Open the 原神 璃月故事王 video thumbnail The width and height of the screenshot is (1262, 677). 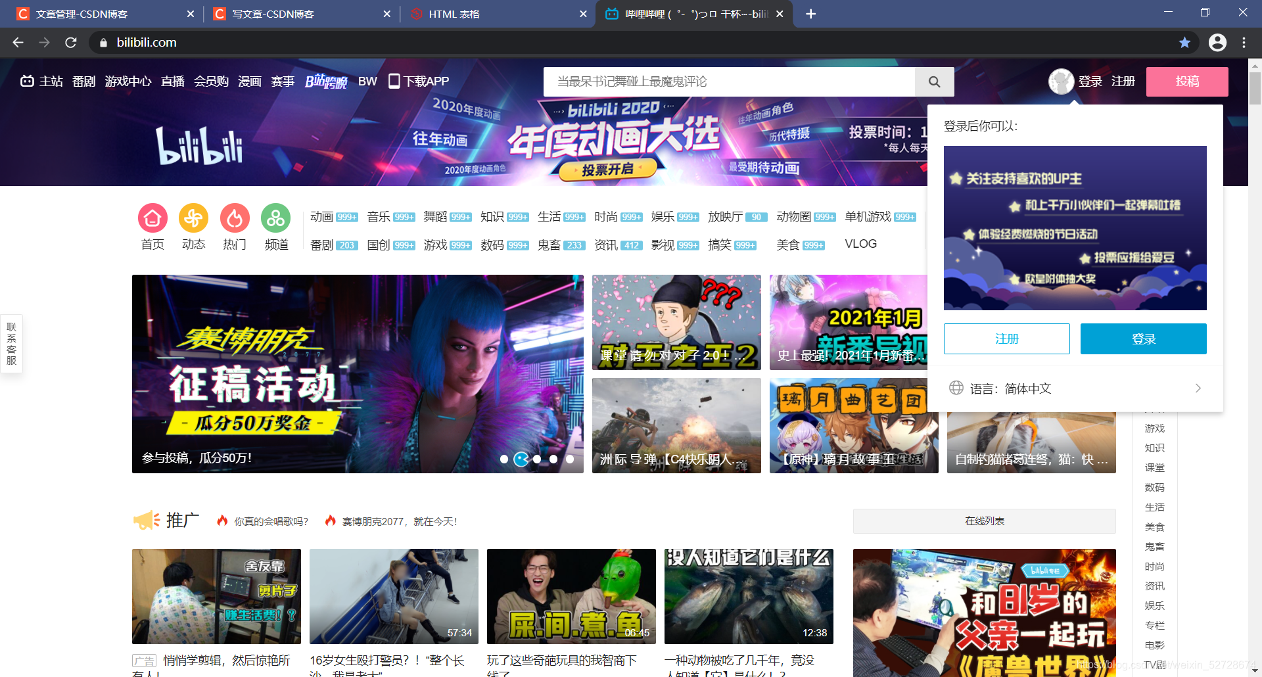coord(854,425)
